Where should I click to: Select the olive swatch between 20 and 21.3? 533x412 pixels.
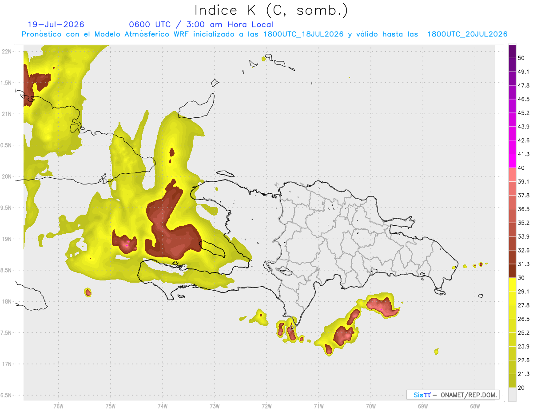(512, 380)
